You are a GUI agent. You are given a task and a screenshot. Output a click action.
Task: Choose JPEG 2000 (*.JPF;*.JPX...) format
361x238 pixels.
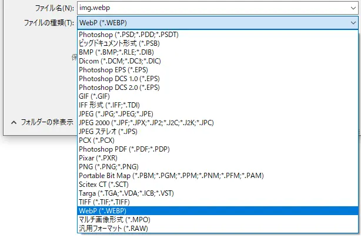click(218, 123)
